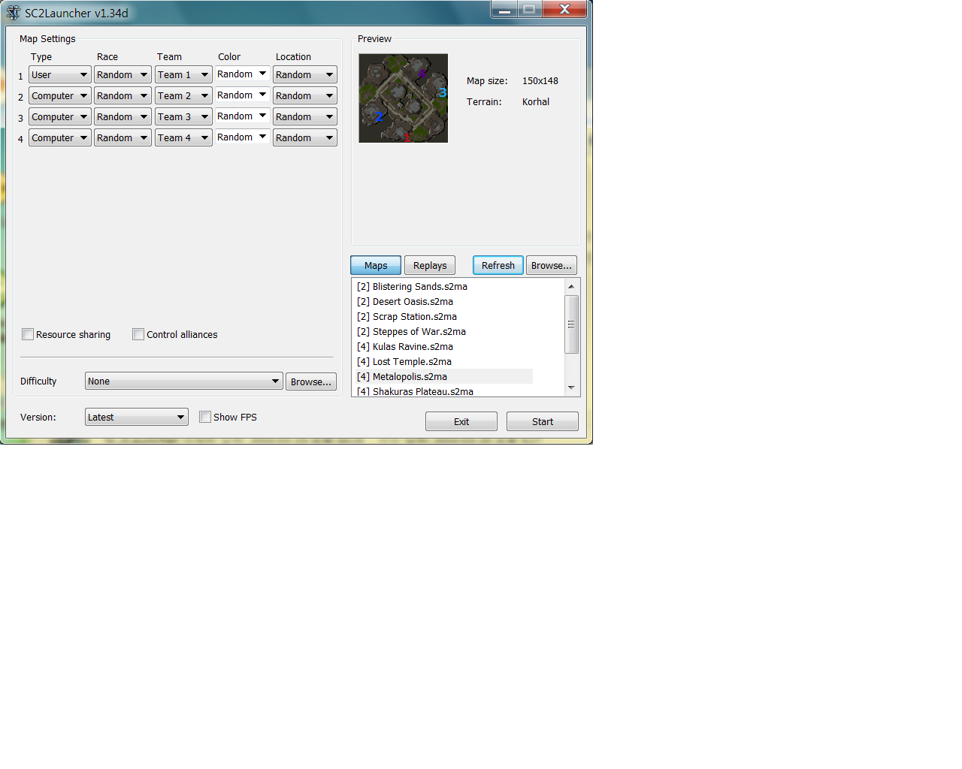Open player 1 Type dropdown
The image size is (962, 769).
60,75
